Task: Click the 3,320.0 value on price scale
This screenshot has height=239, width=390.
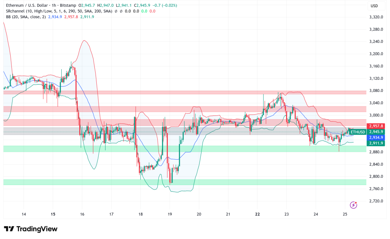Action: [377, 17]
